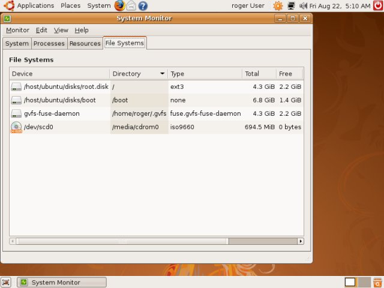Select the gvfs-fuse-daemon device name
Screen dimensions: 384x288
[52, 113]
